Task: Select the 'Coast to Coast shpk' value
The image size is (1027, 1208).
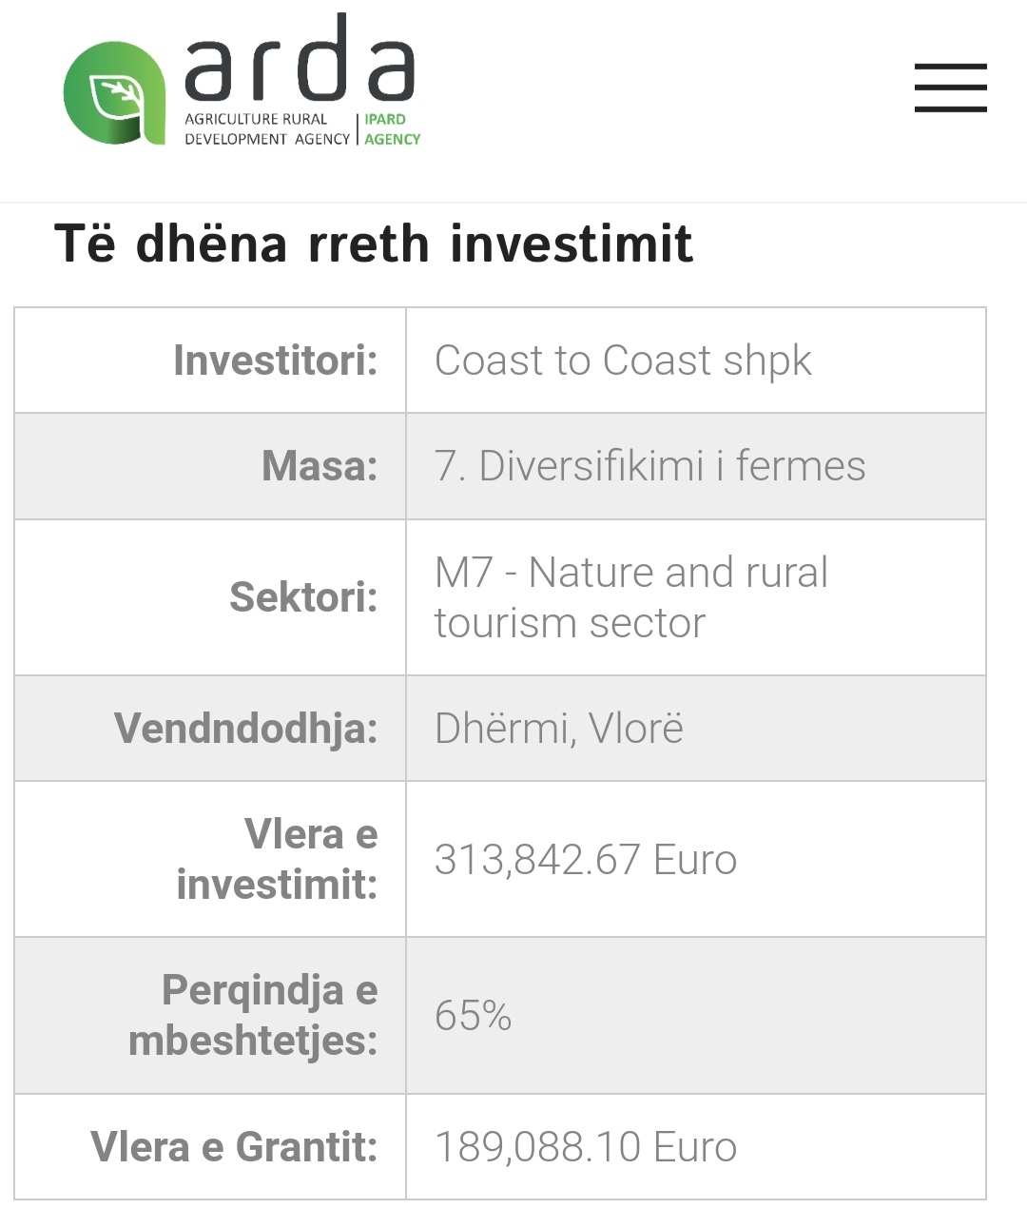Action: pyautogui.click(x=623, y=360)
